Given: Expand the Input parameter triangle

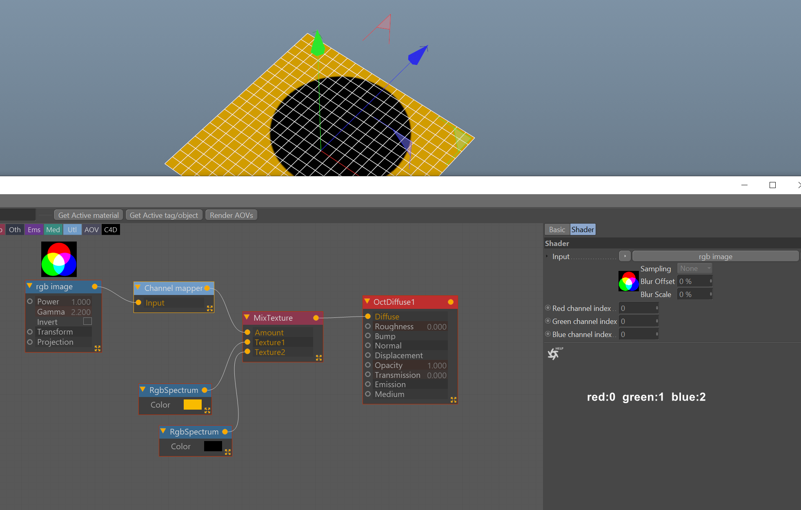Looking at the screenshot, I should pos(547,256).
